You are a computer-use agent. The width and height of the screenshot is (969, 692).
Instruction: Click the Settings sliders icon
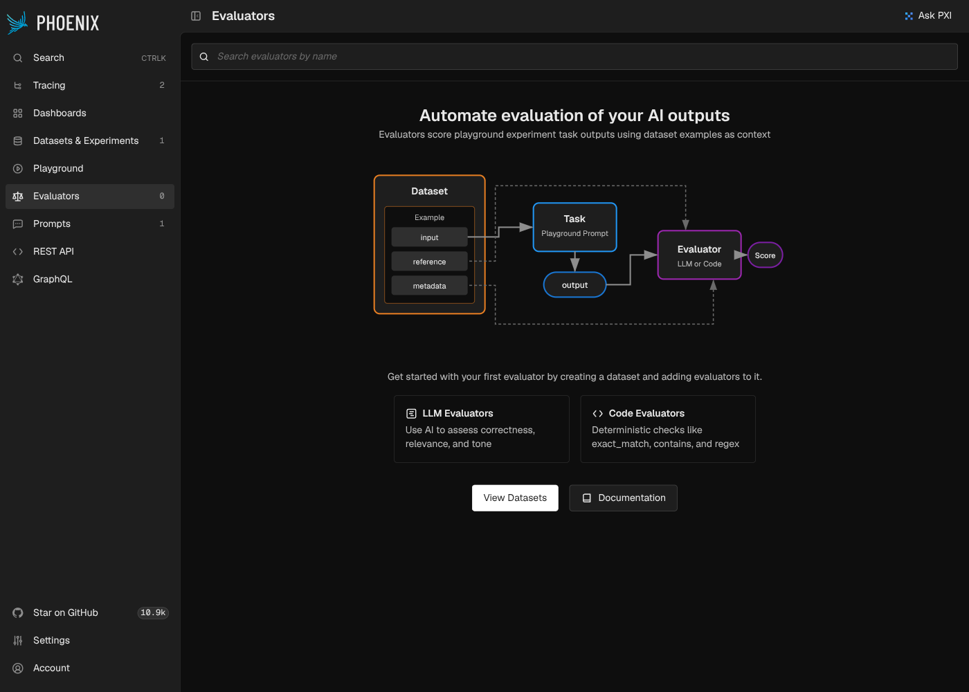(x=18, y=641)
